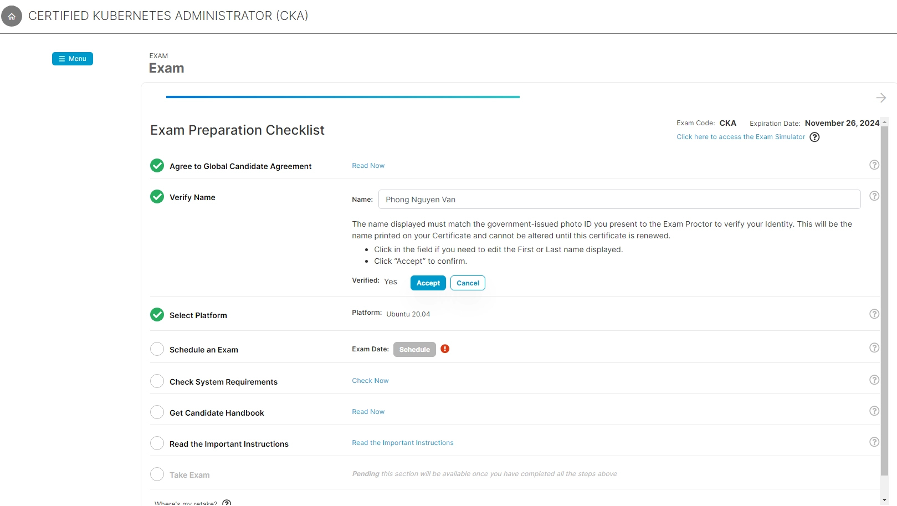Image resolution: width=897 pixels, height=506 pixels.
Task: Open the Exam Simulator access link
Action: click(x=740, y=137)
